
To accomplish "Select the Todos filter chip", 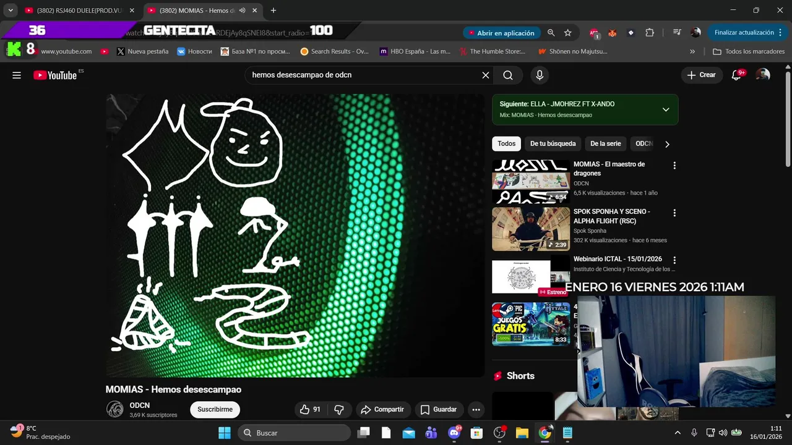I will (x=506, y=144).
